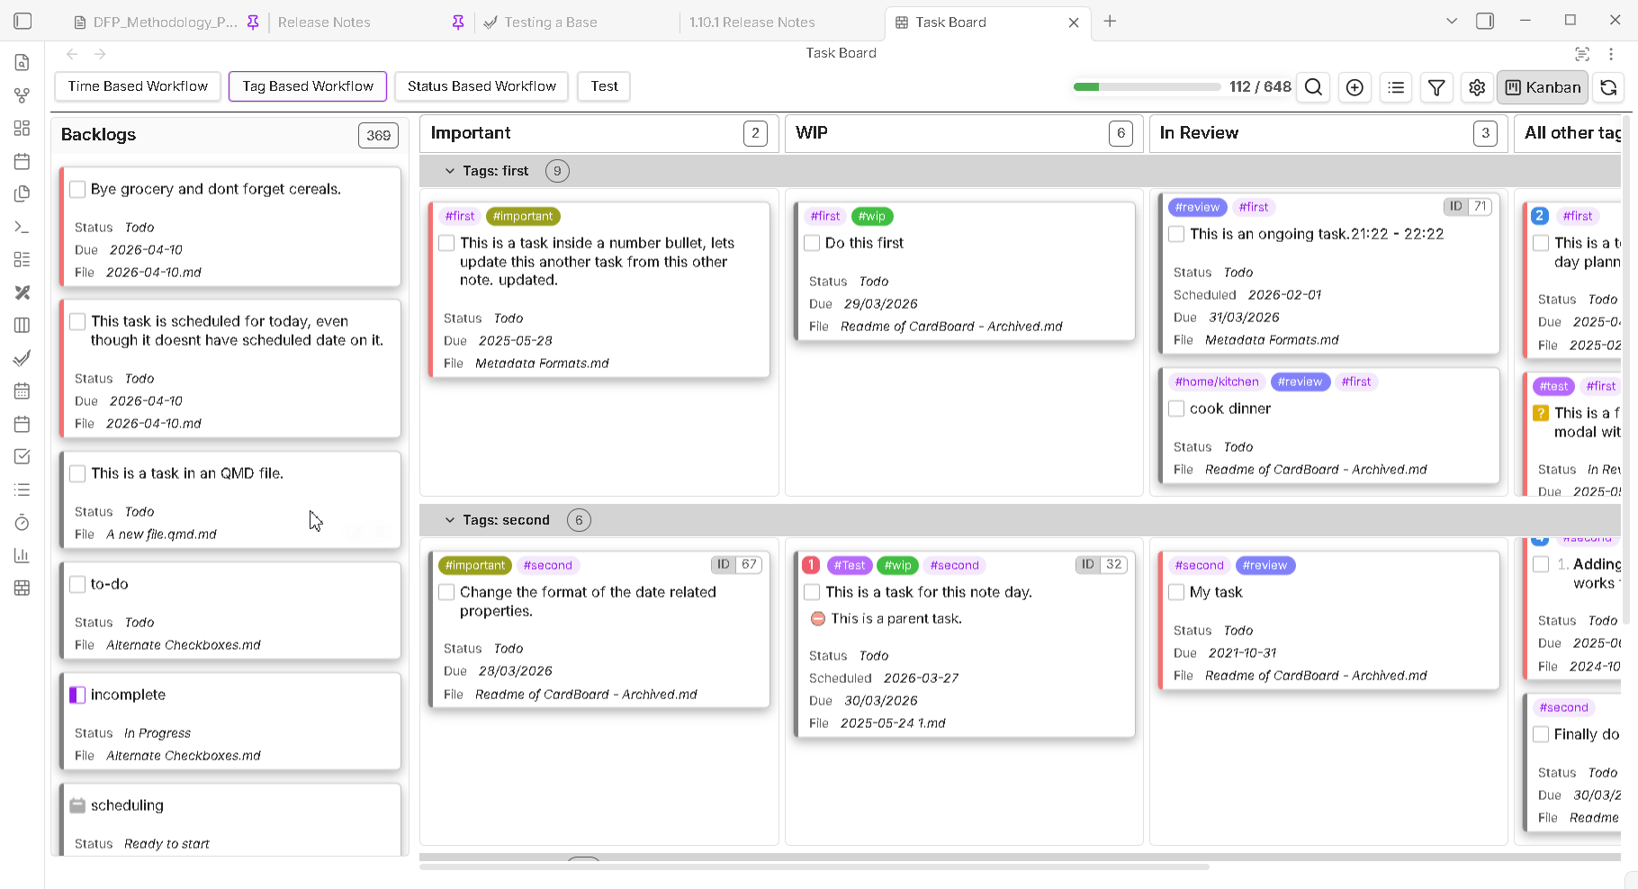Open new tab with plus icon
The width and height of the screenshot is (1638, 889).
coord(1110,22)
